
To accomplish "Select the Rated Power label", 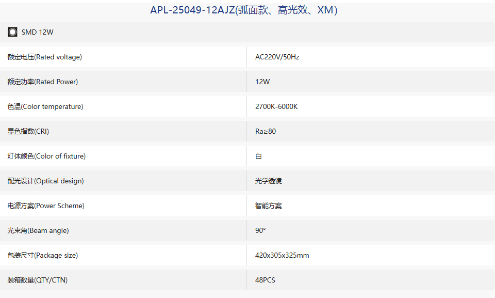I will (x=43, y=82).
